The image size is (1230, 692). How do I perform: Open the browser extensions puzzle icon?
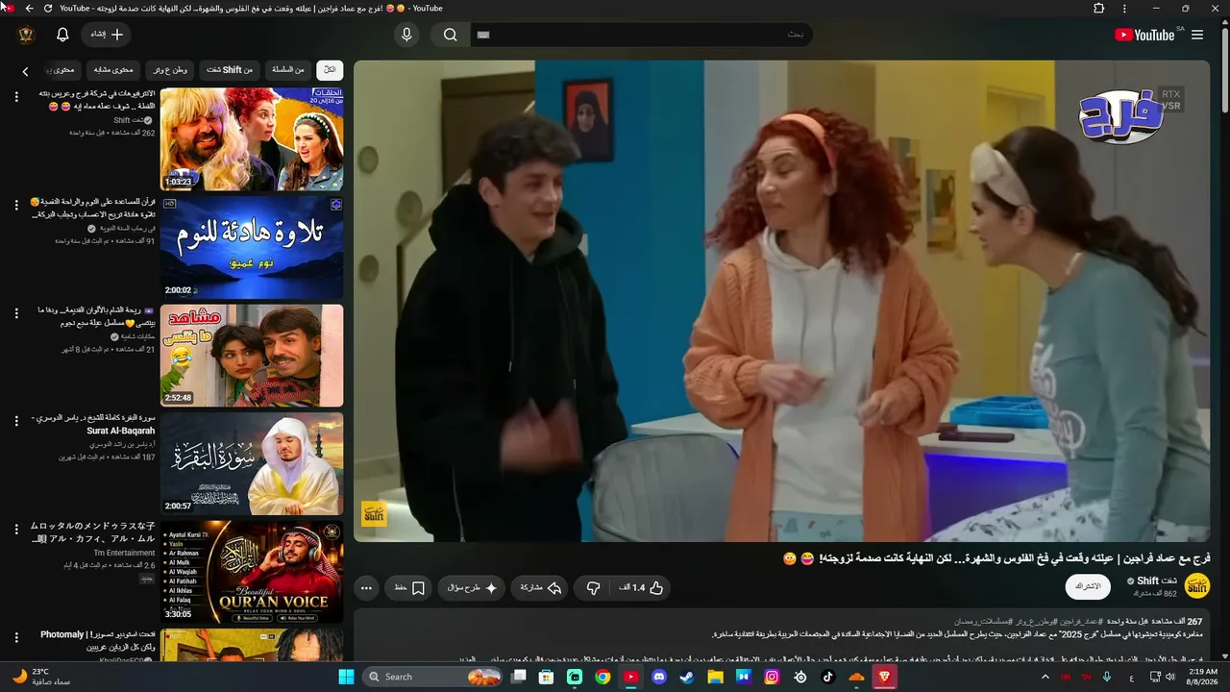point(1099,8)
